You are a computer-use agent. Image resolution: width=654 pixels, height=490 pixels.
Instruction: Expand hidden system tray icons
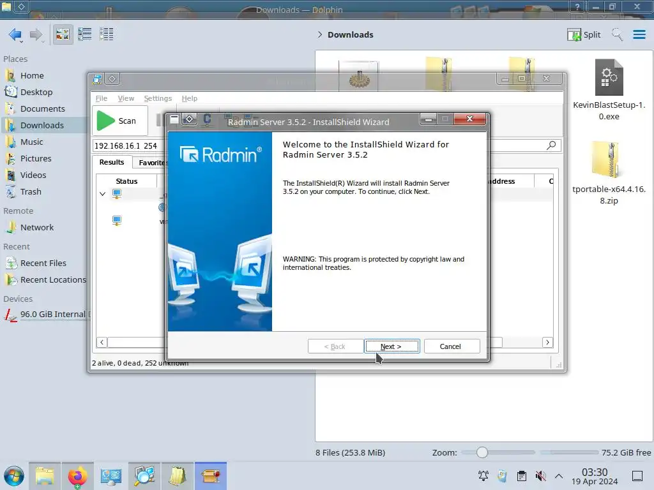pyautogui.click(x=559, y=476)
